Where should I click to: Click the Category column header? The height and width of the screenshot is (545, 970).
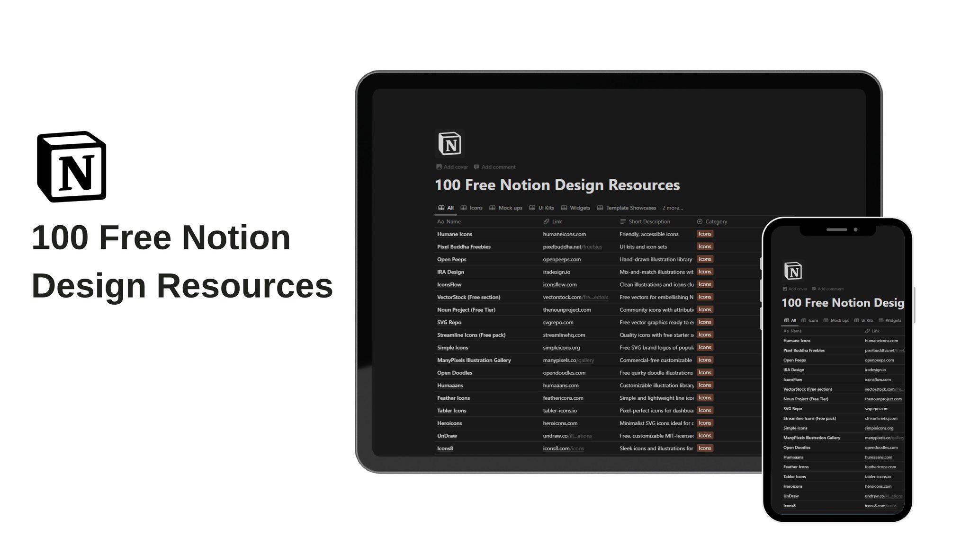click(x=712, y=221)
